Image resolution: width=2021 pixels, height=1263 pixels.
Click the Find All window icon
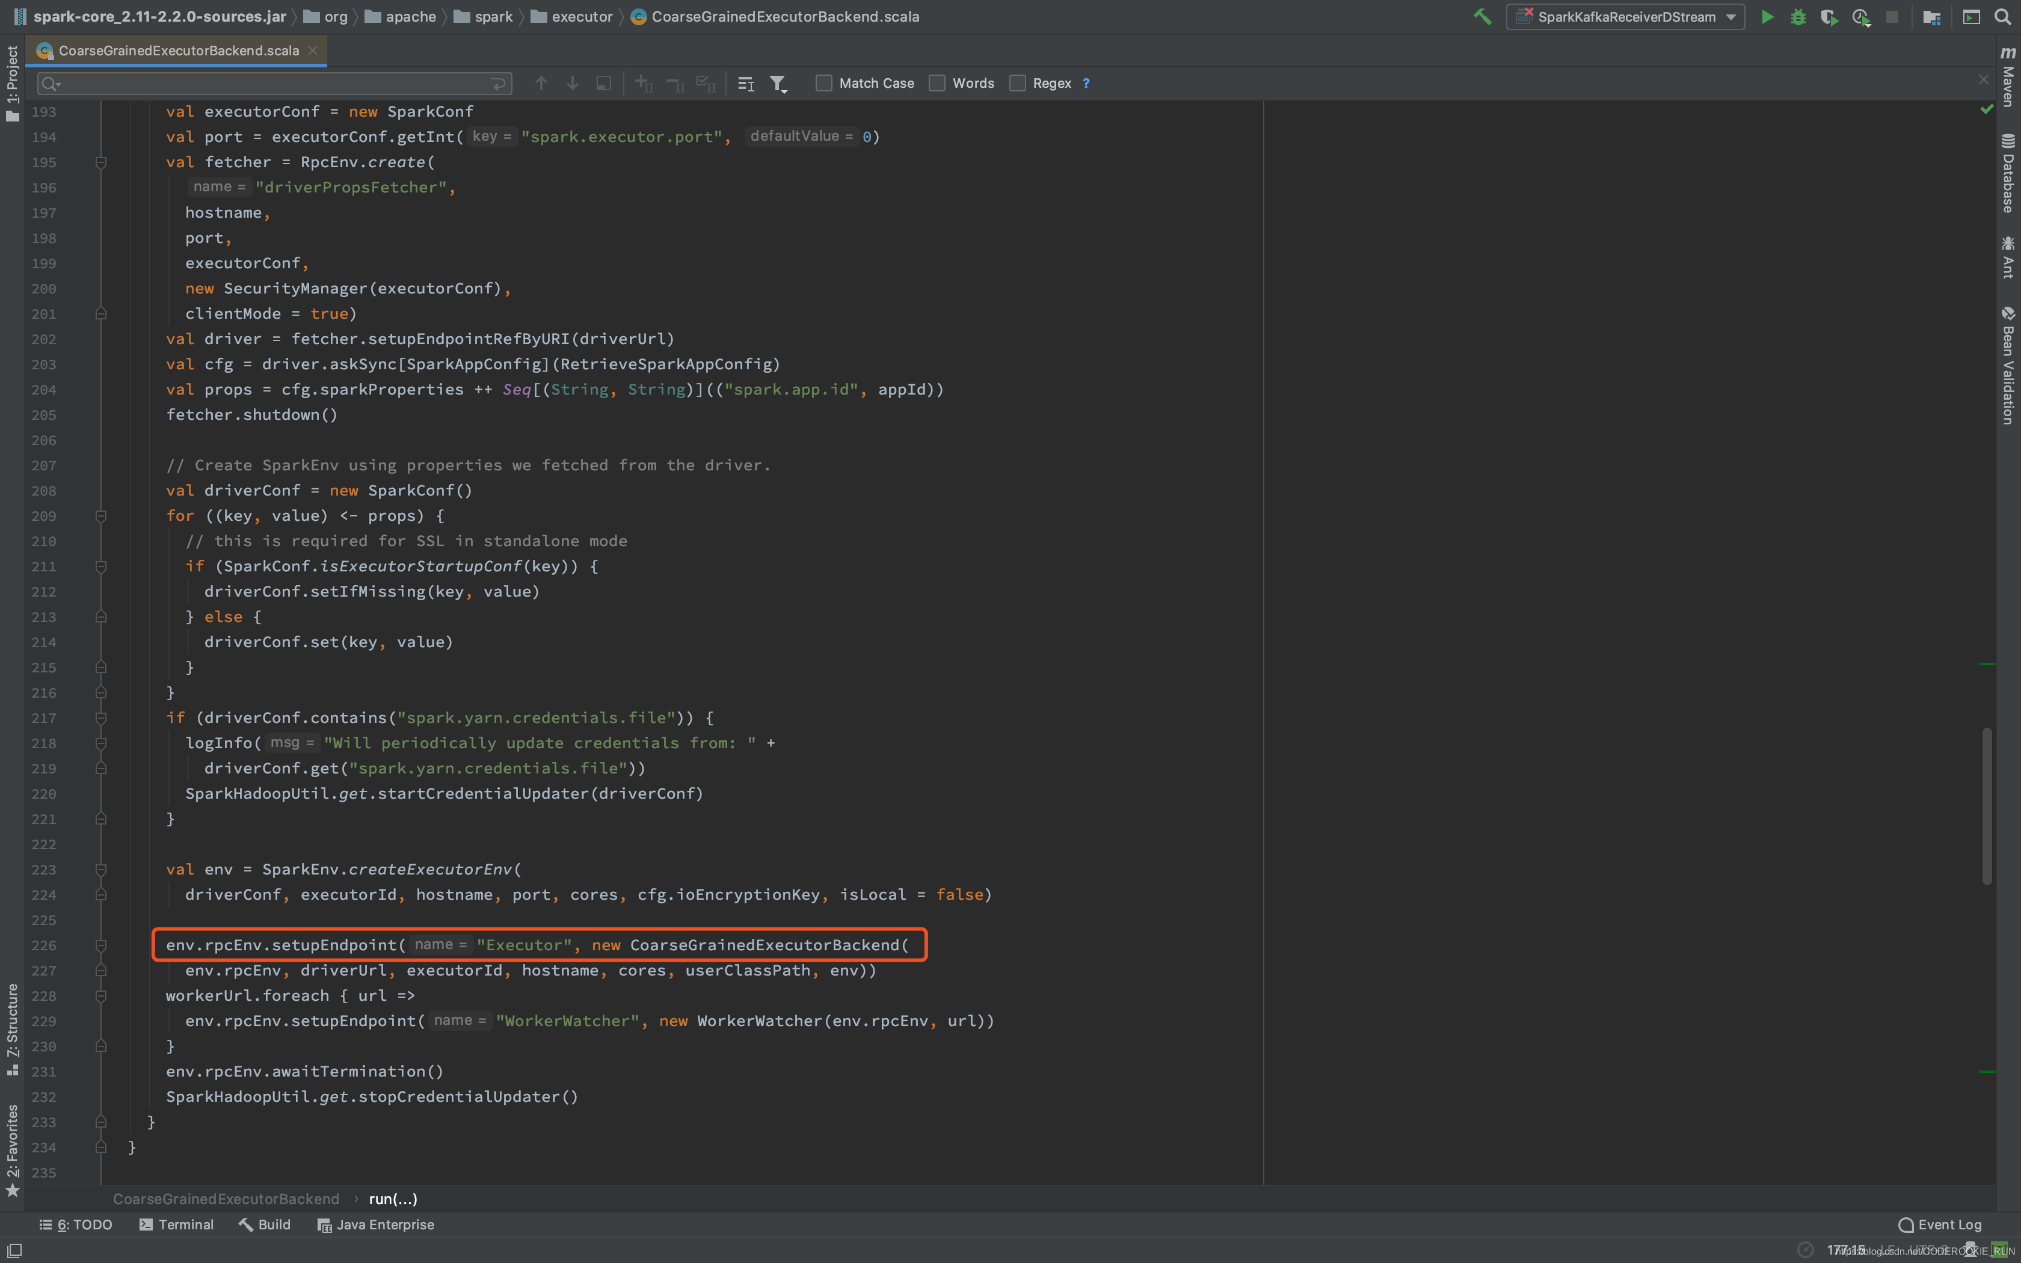point(604,84)
